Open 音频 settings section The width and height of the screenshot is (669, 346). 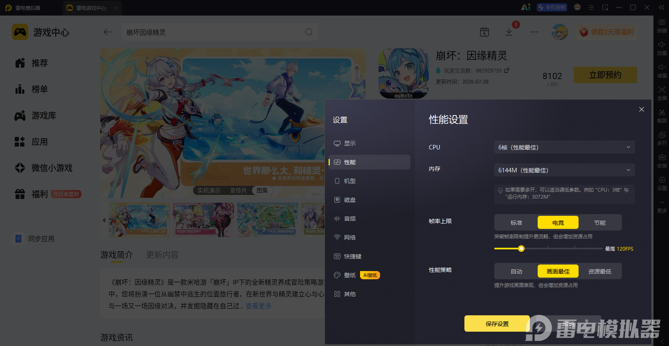pyautogui.click(x=369, y=219)
